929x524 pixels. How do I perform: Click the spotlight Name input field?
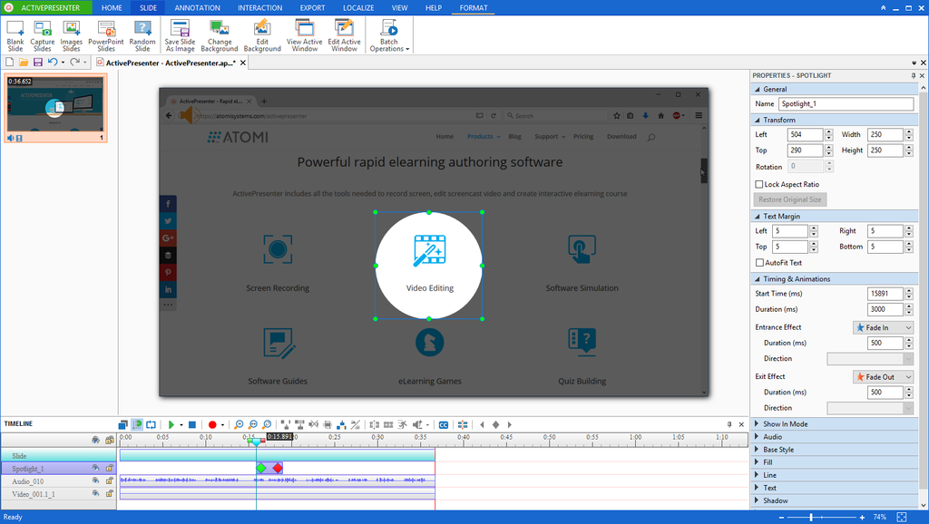tap(846, 103)
